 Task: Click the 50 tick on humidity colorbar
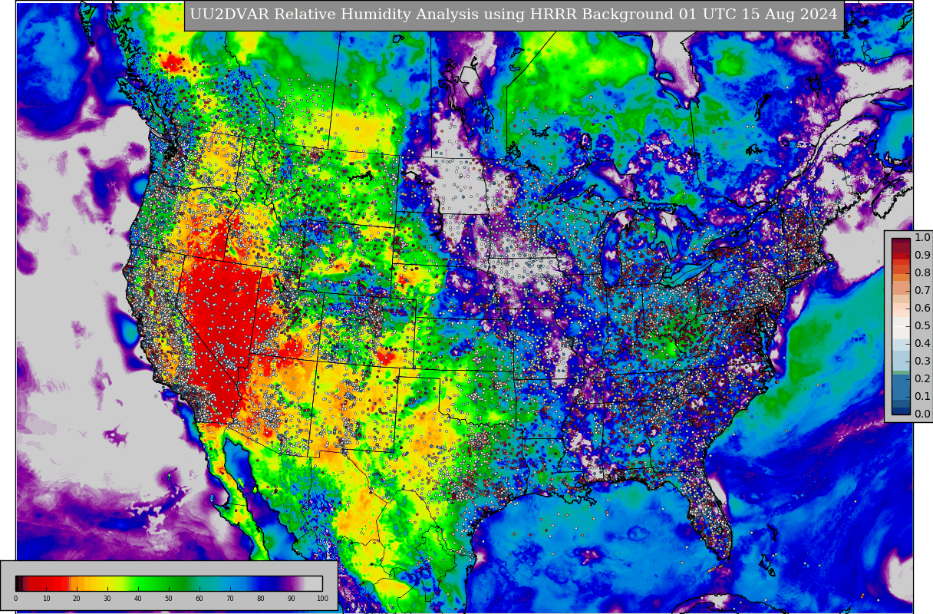coord(169,599)
